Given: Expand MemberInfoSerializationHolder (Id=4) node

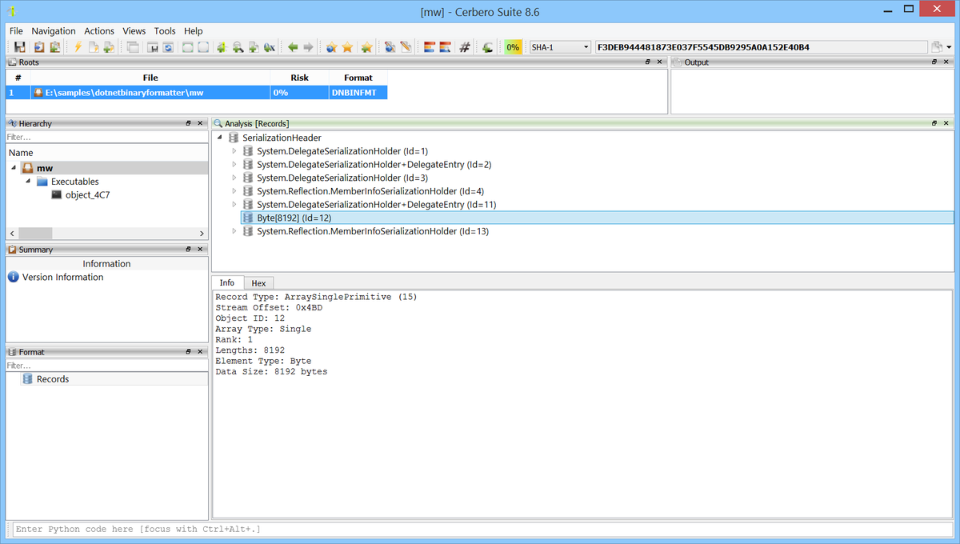Looking at the screenshot, I should coord(234,191).
